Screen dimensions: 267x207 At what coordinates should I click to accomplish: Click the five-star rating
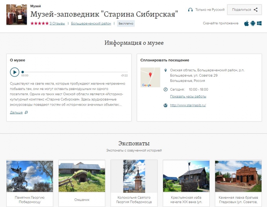tap(40, 23)
